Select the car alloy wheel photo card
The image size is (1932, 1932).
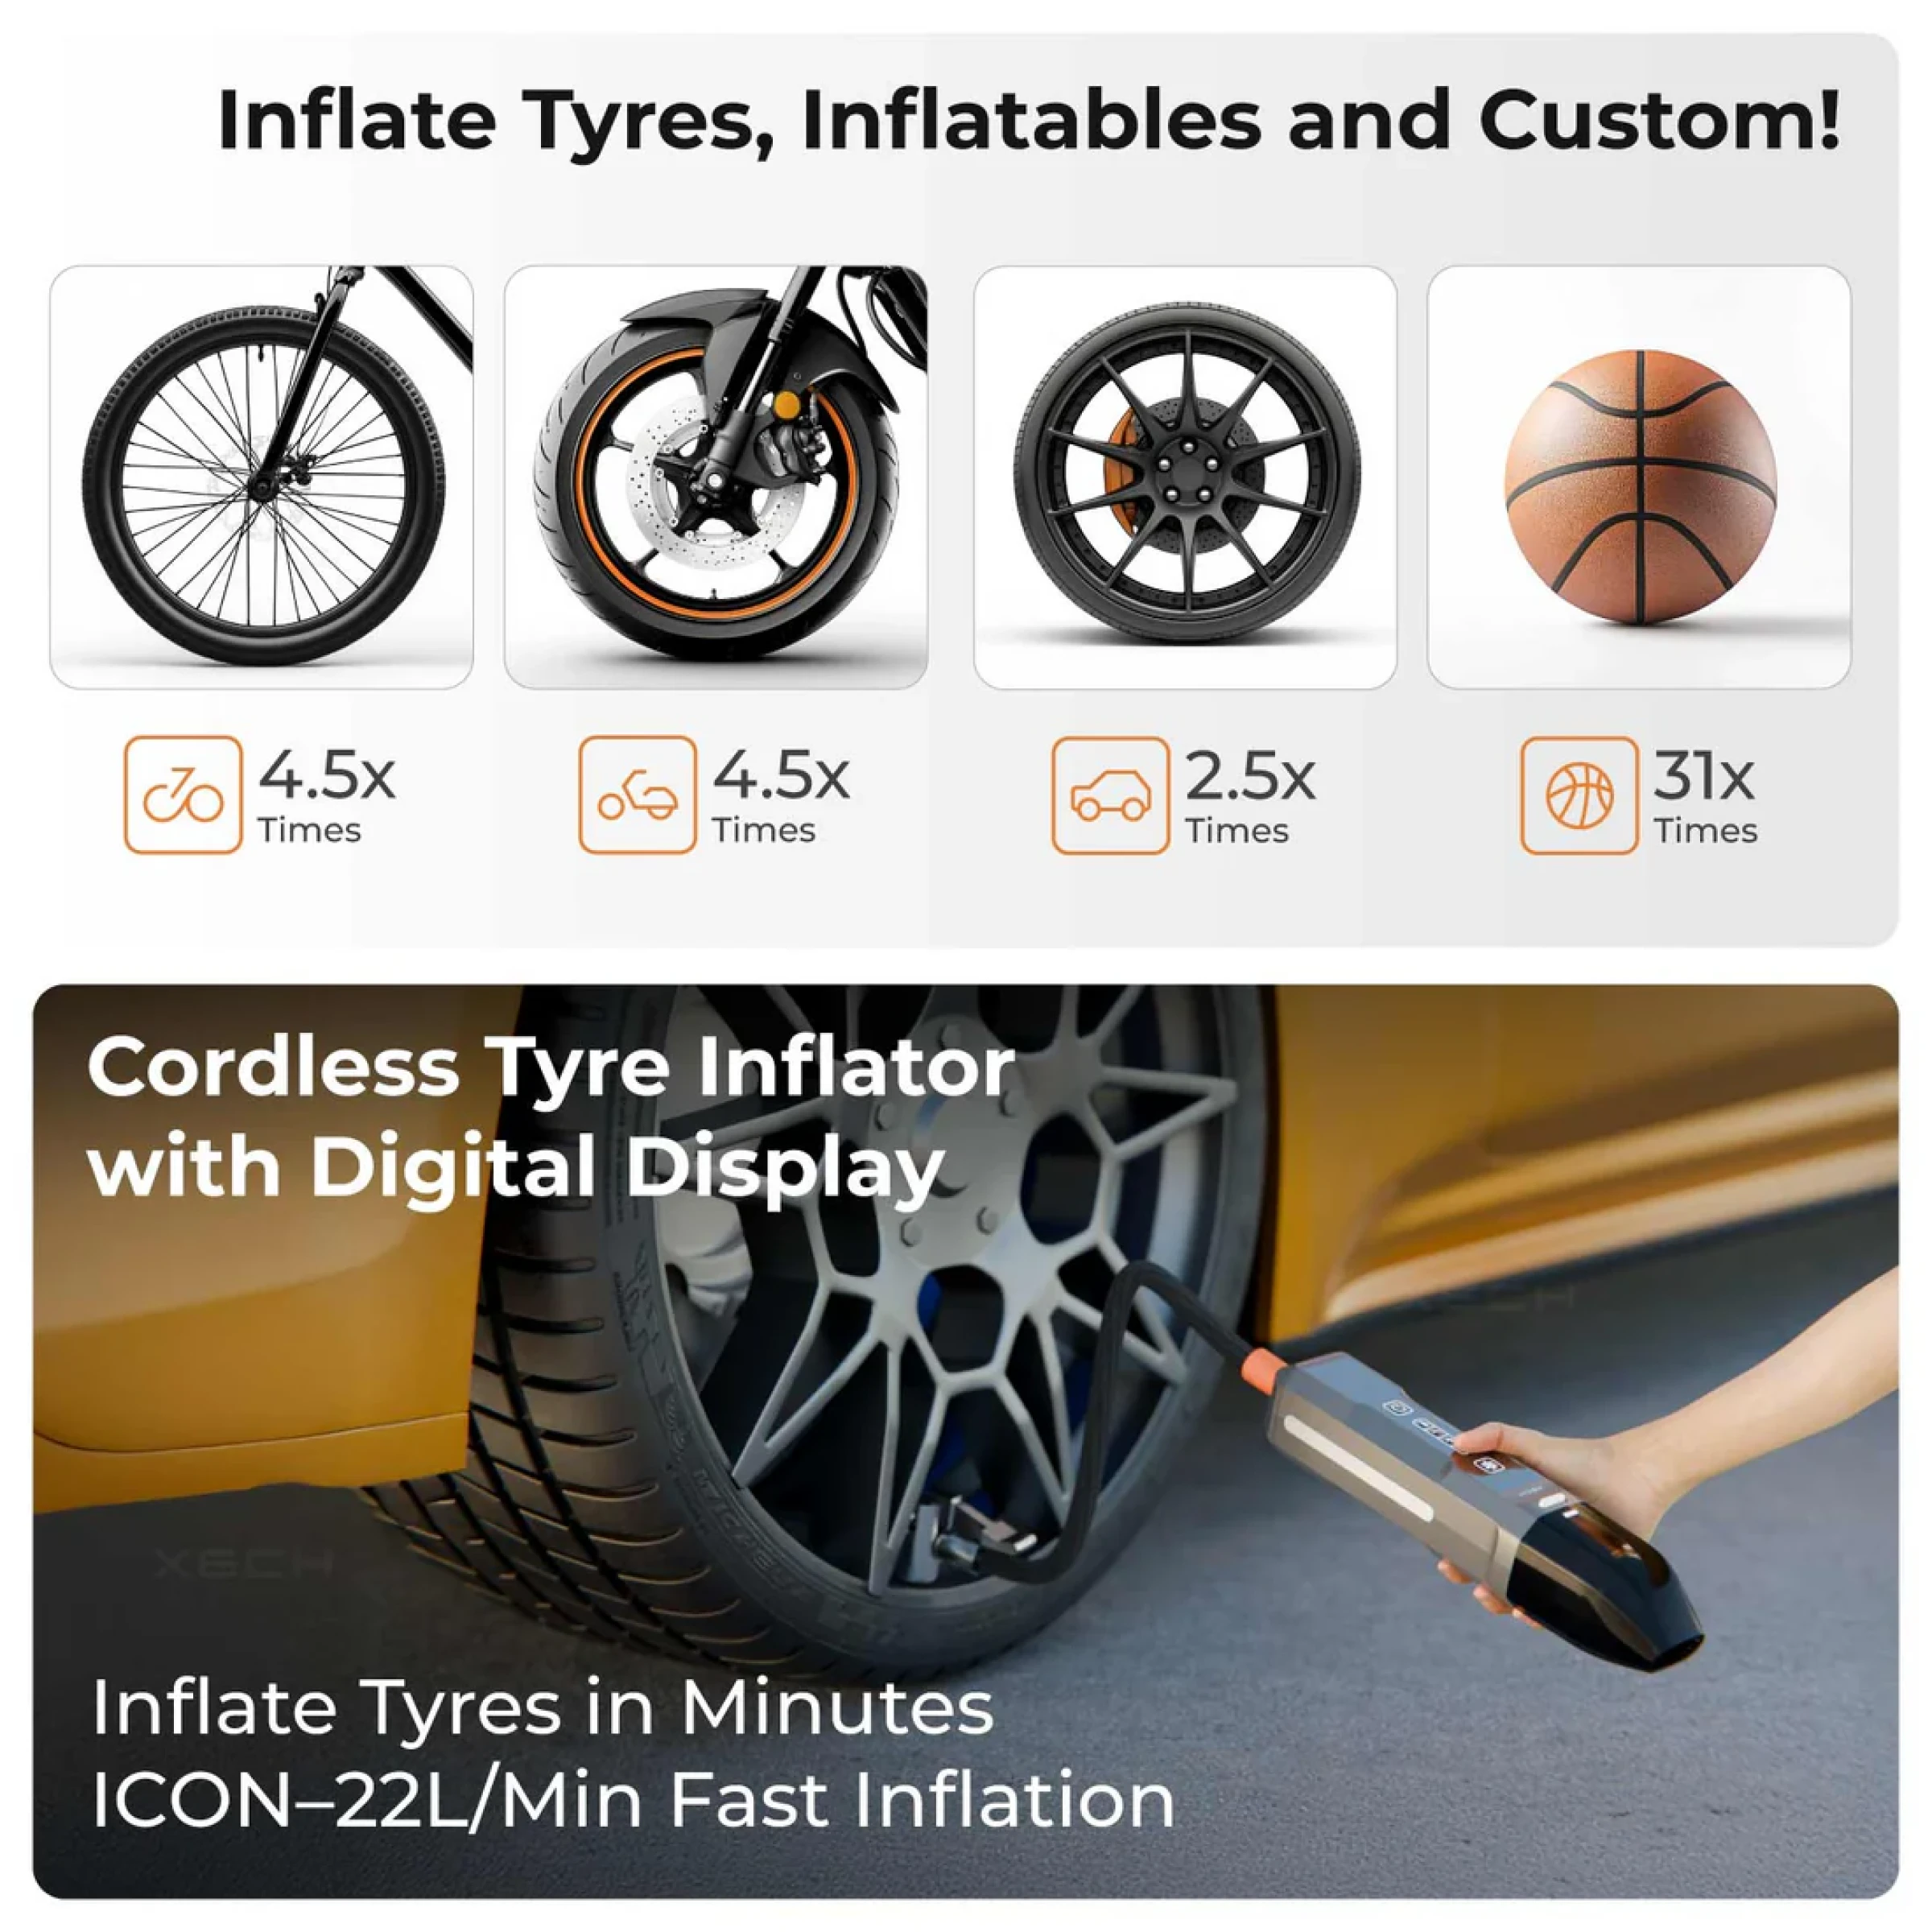(1185, 477)
